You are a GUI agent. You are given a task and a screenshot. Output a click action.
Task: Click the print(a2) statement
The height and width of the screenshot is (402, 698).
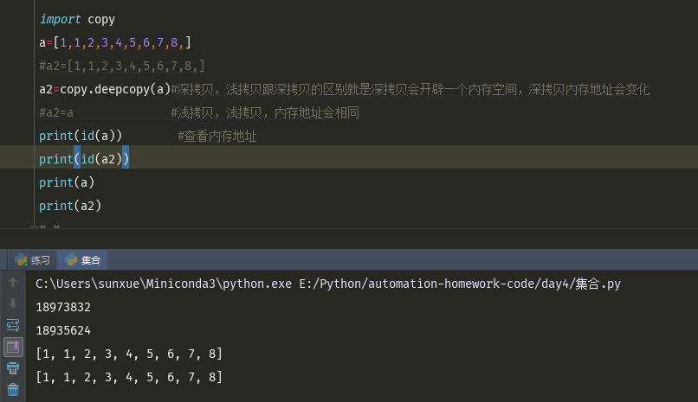click(70, 206)
